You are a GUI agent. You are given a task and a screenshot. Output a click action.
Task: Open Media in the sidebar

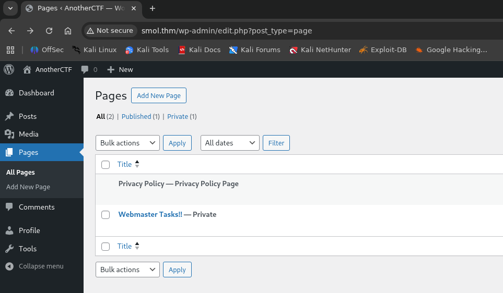pyautogui.click(x=42, y=134)
